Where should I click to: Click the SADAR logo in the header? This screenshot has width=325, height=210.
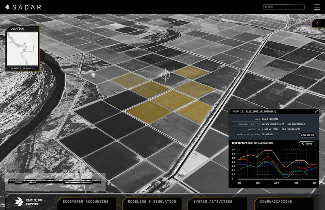(x=23, y=7)
